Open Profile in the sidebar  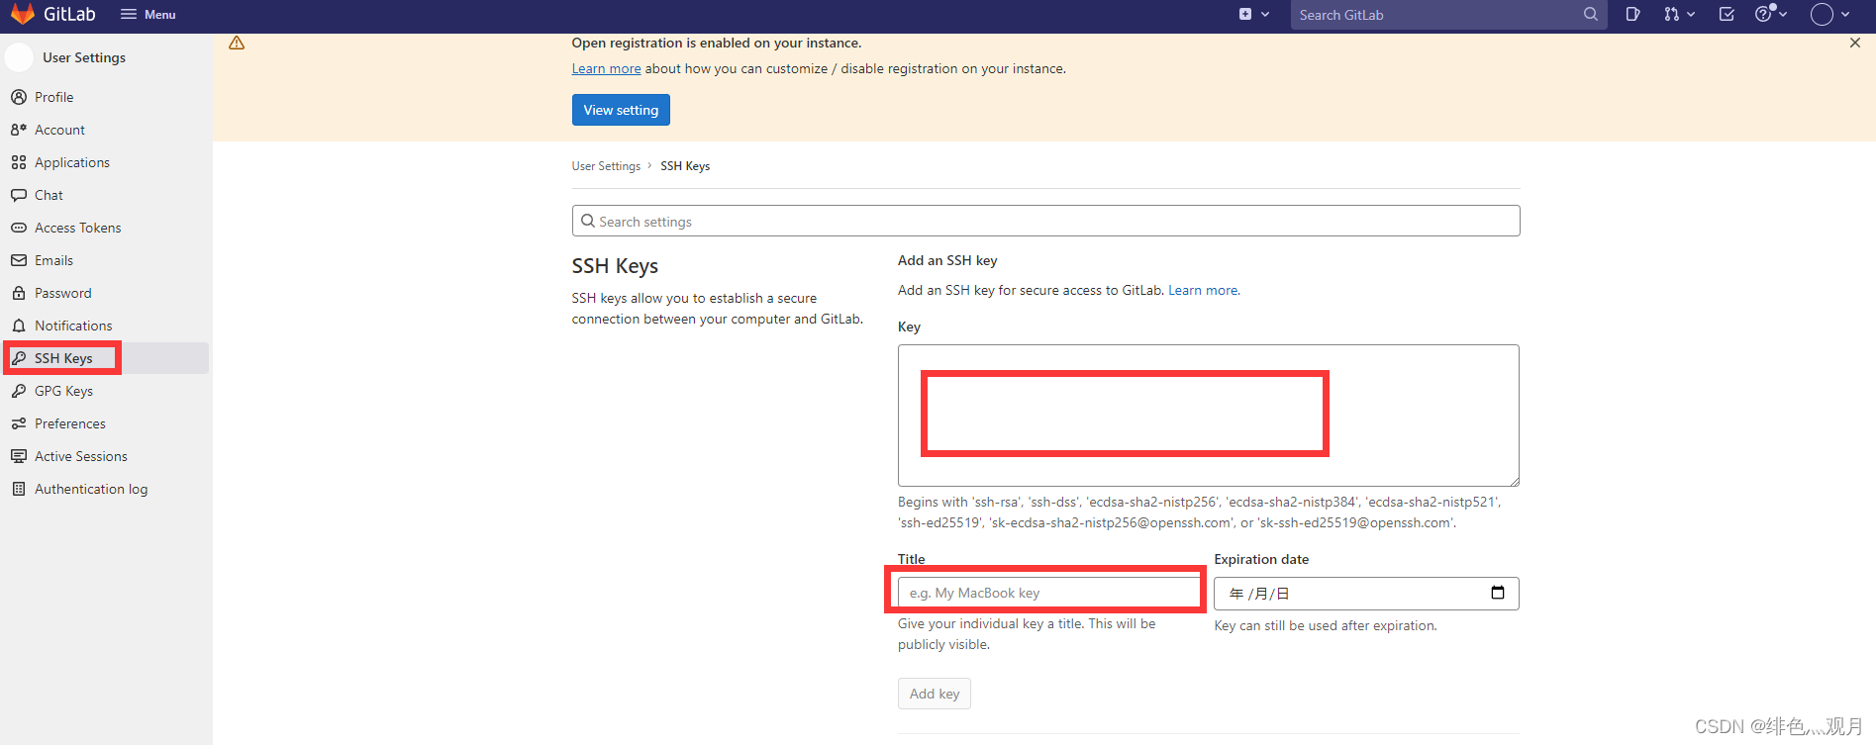pyautogui.click(x=106, y=97)
